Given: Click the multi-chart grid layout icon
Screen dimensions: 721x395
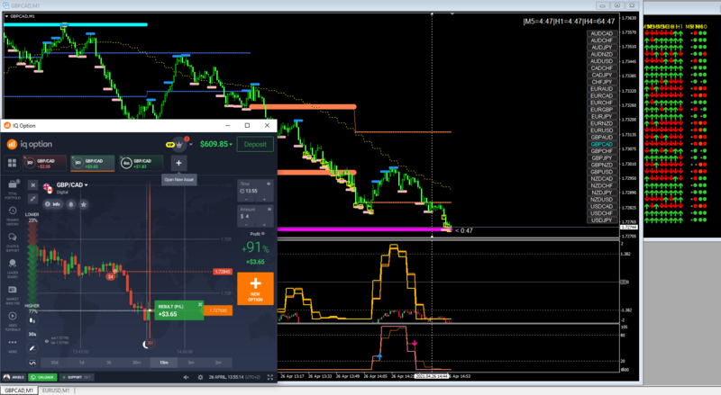Looking at the screenshot, I should pyautogui.click(x=12, y=163).
